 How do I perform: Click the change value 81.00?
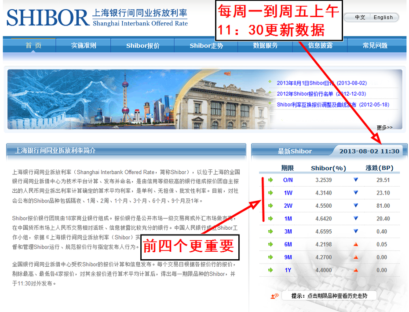click(x=383, y=206)
